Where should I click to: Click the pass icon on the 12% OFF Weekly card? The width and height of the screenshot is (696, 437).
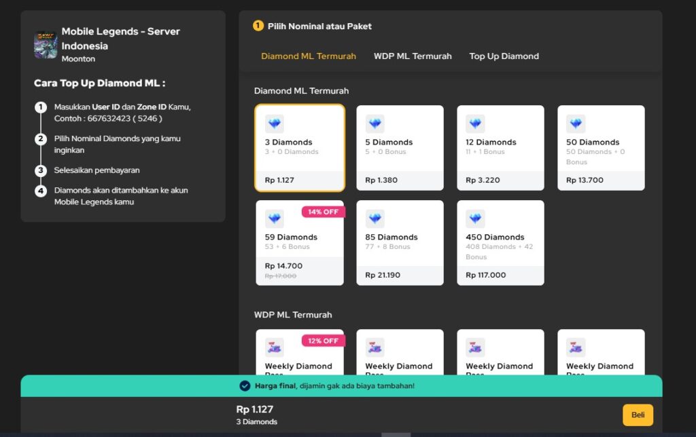click(x=275, y=347)
